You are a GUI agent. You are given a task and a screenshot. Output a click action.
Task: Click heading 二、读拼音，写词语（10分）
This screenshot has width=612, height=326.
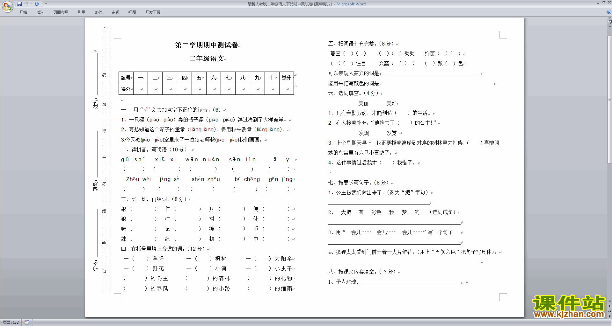pyautogui.click(x=154, y=149)
